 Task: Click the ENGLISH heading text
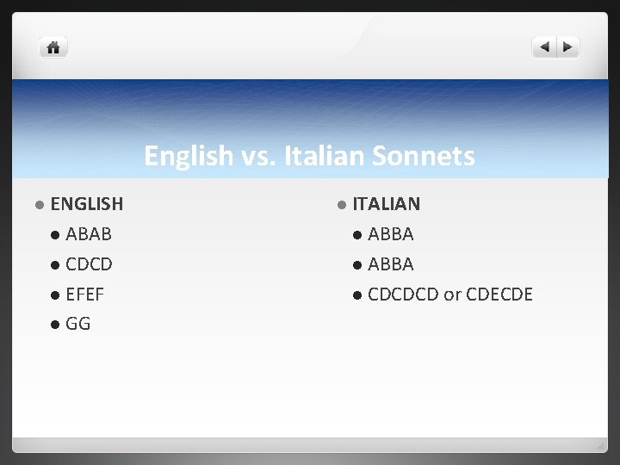click(87, 204)
